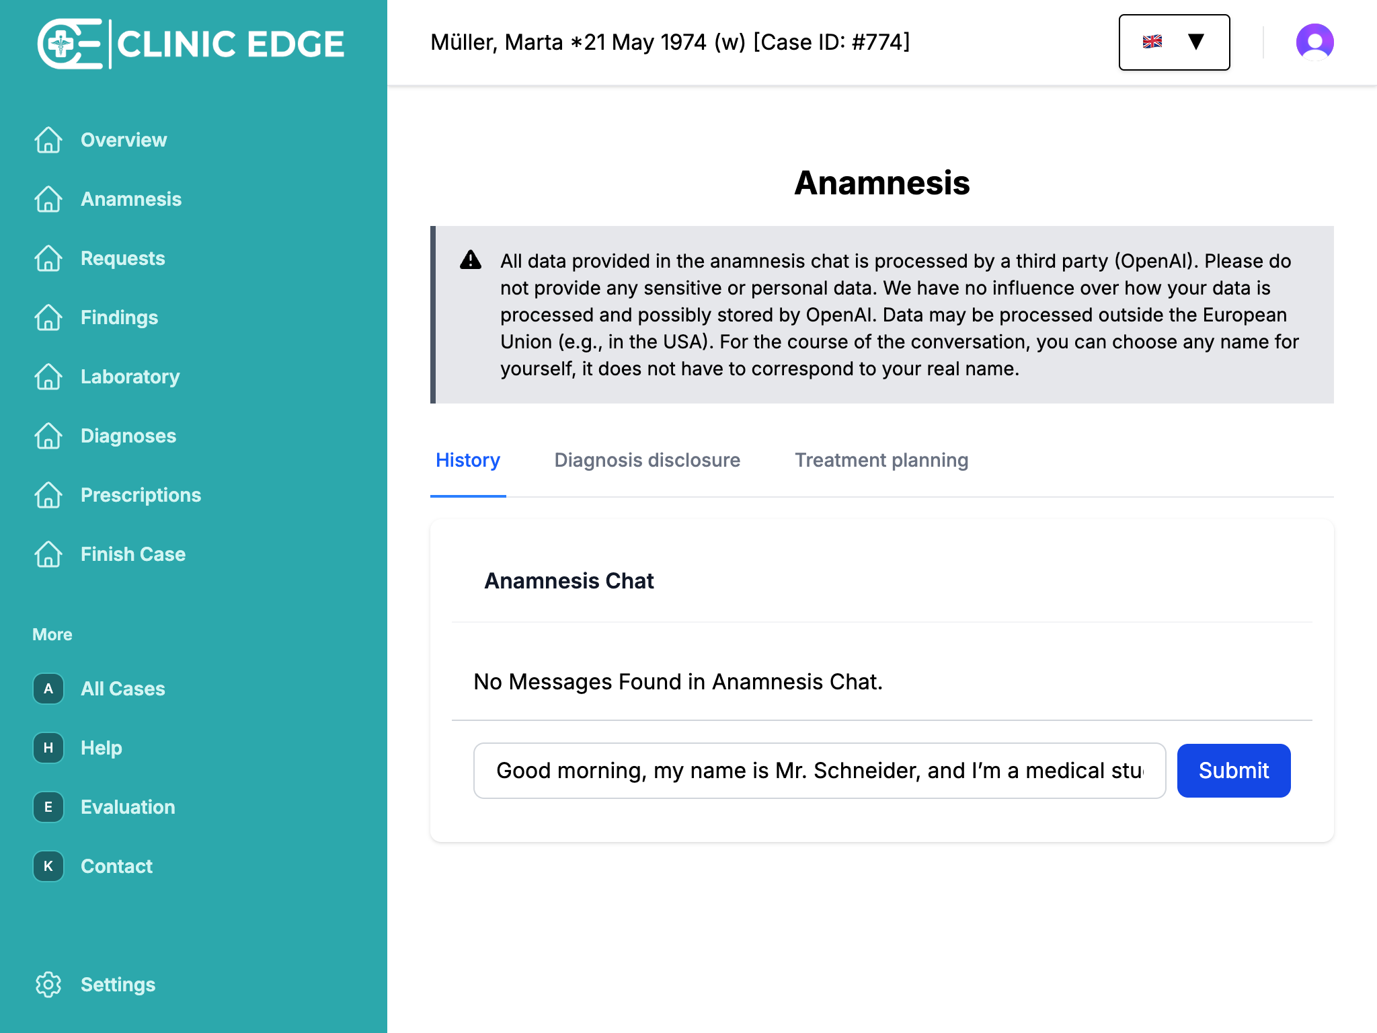1377x1033 pixels.
Task: Click the Prescriptions sidebar icon
Action: 48,496
